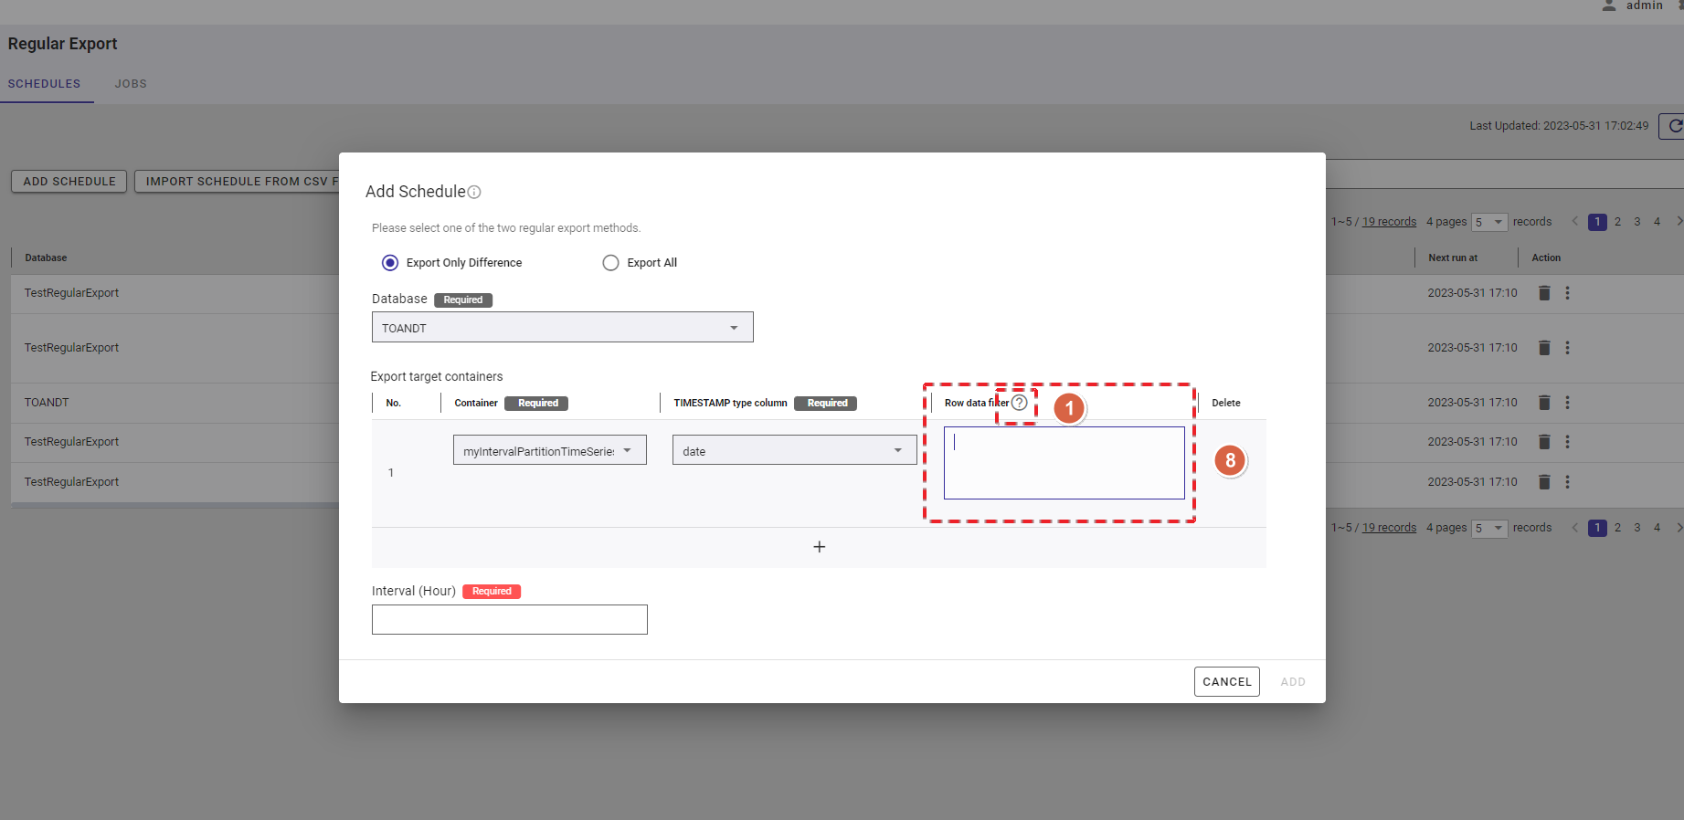Click the Add Schedule info icon

coord(474,192)
